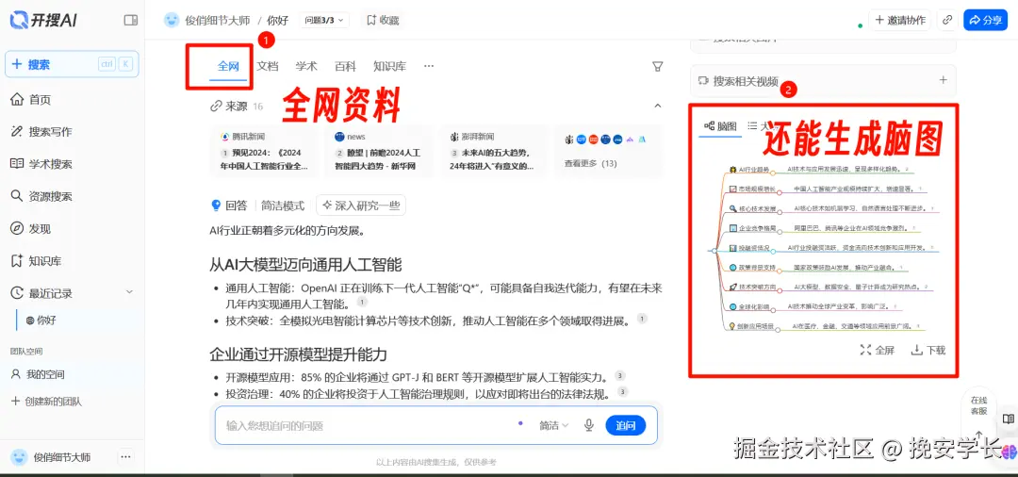The image size is (1018, 477).
Task: Click header avatar smiley icon
Action: coord(172,20)
